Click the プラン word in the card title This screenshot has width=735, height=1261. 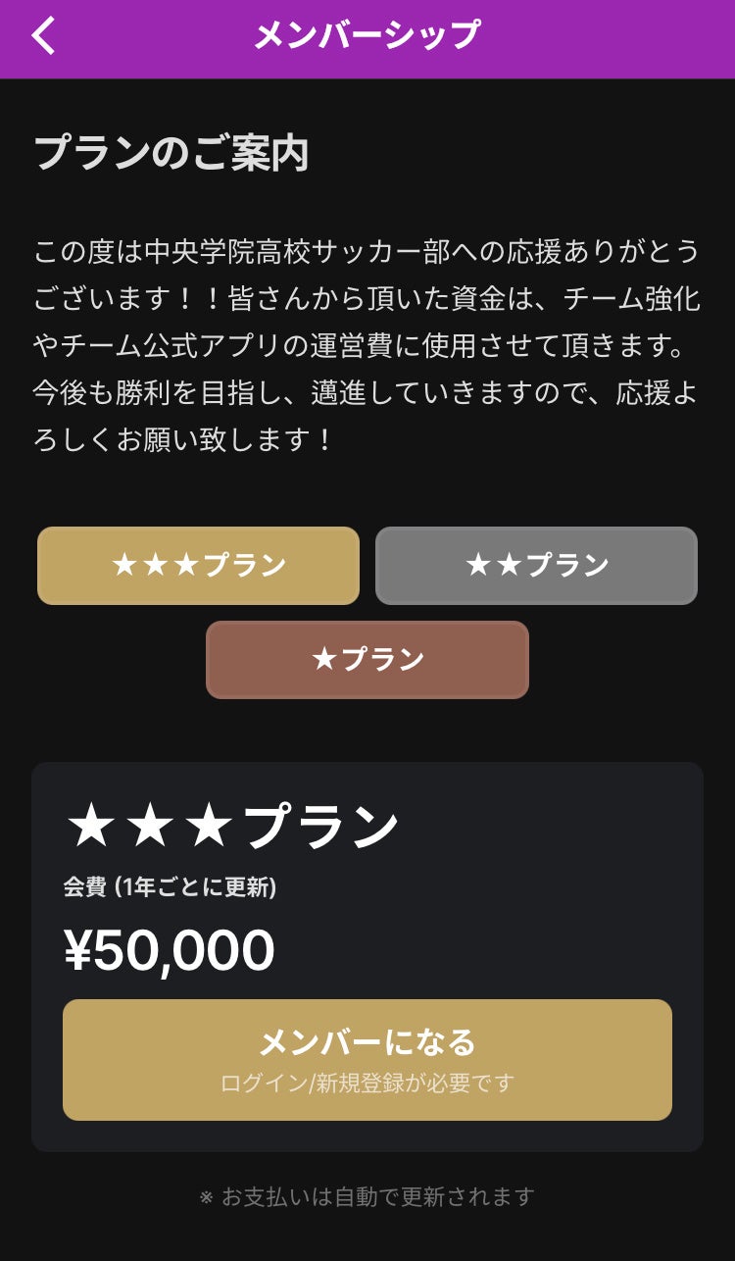[x=322, y=827]
